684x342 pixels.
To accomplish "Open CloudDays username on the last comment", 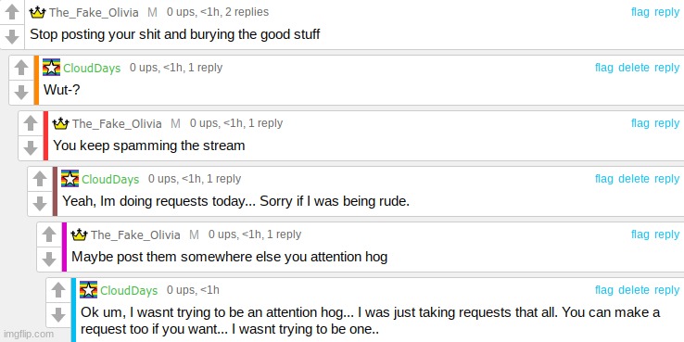I will coord(129,290).
